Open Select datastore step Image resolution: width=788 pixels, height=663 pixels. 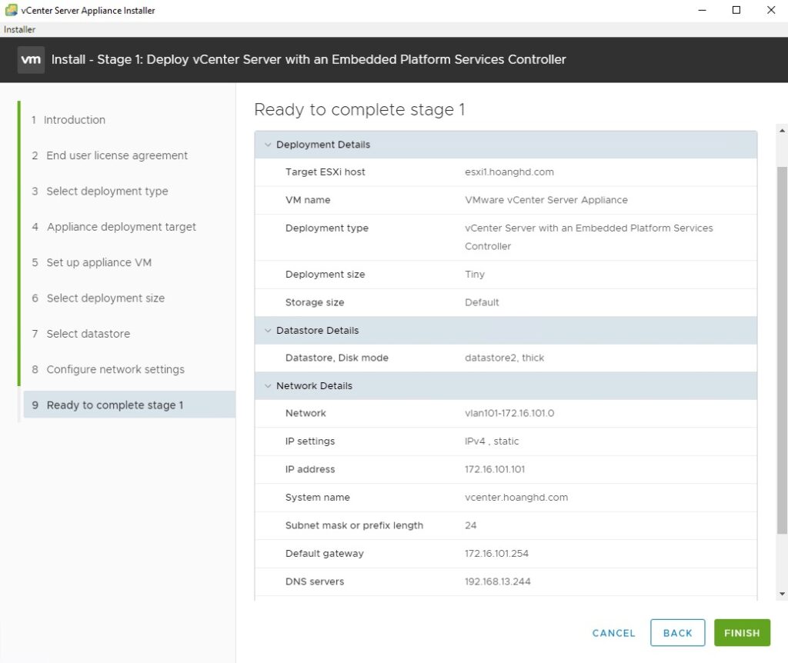click(x=81, y=334)
